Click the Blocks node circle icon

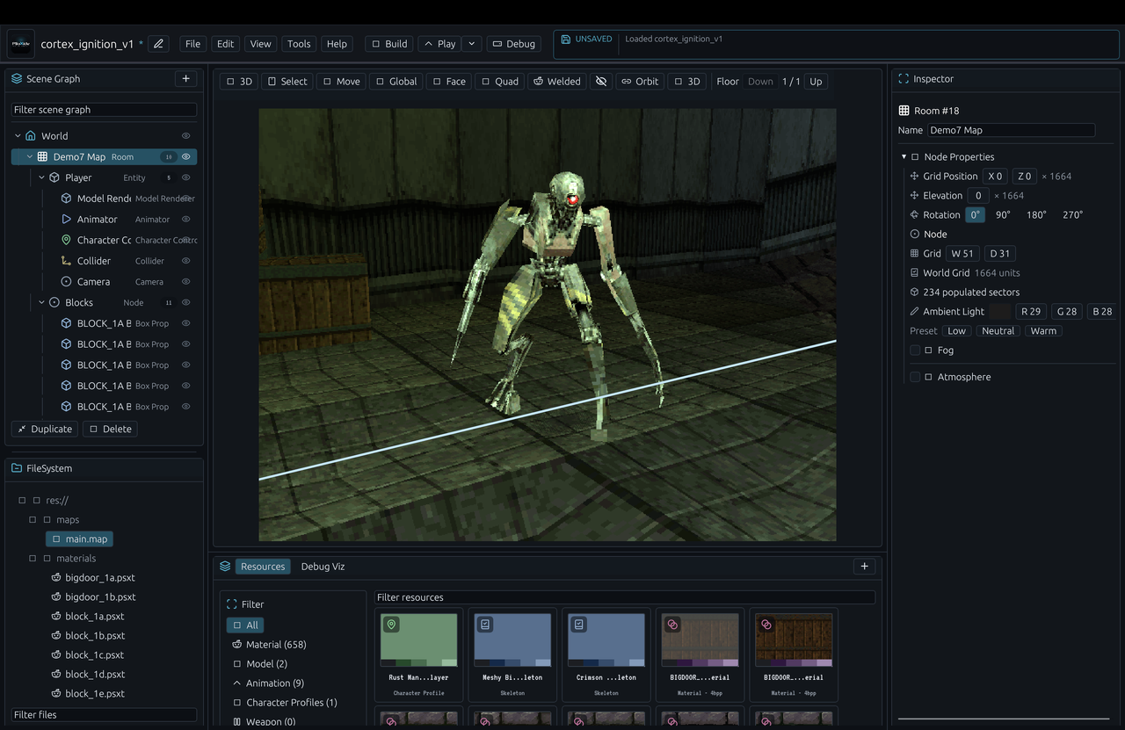coord(54,302)
